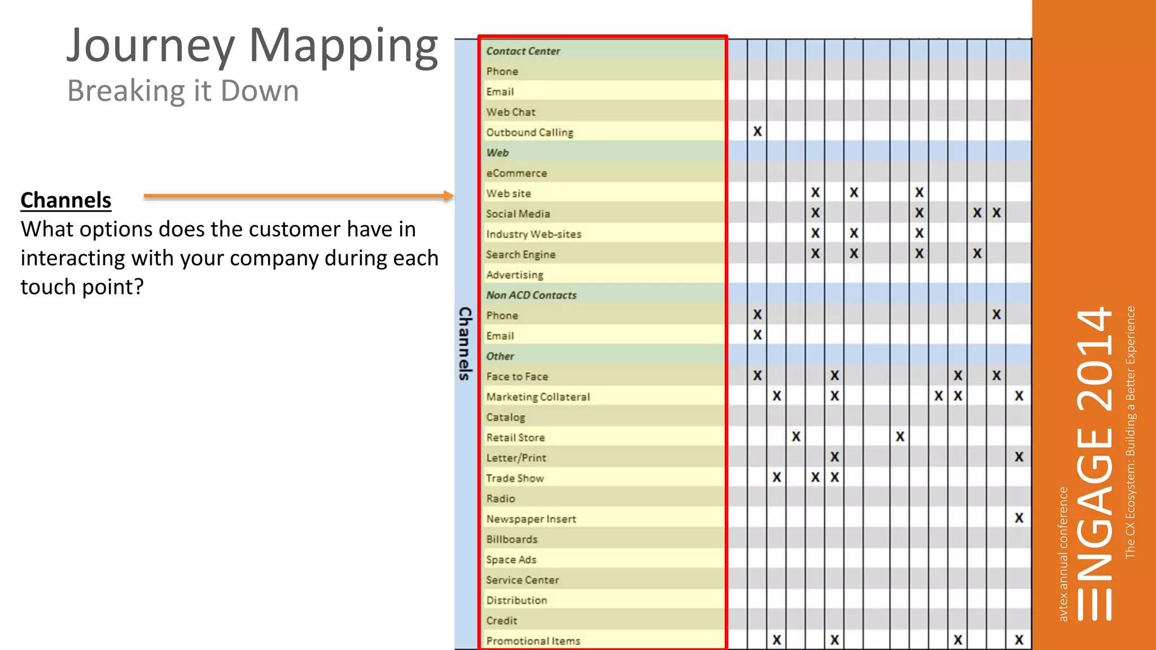Viewport: 1156px width, 650px height.
Task: Select the 'Breaking it Down' subtitle
Action: (x=183, y=91)
